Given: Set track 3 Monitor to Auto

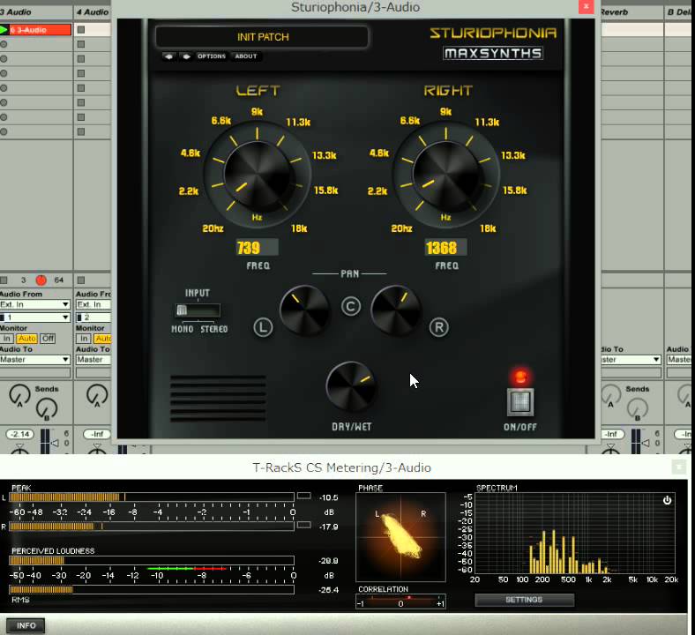Looking at the screenshot, I should tap(26, 339).
